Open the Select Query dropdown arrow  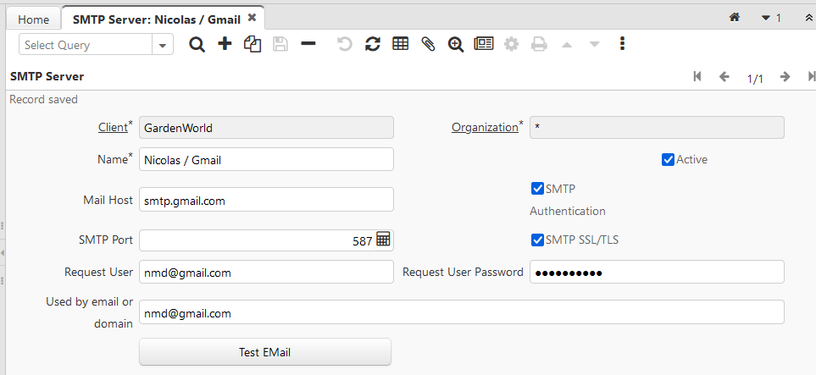point(163,46)
